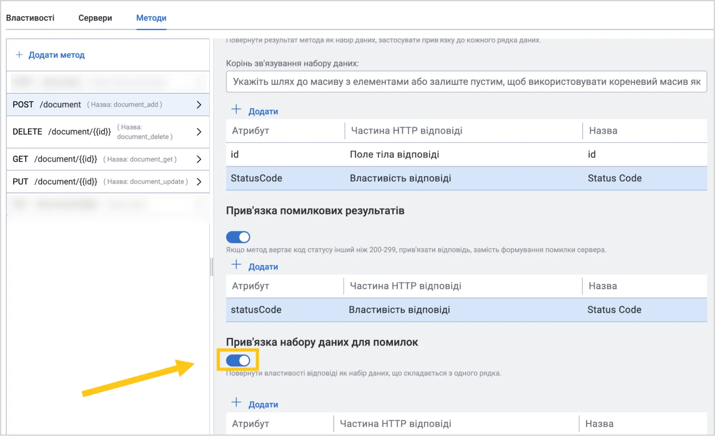This screenshot has height=436, width=715.
Task: Select the Методи tab
Action: pyautogui.click(x=151, y=18)
